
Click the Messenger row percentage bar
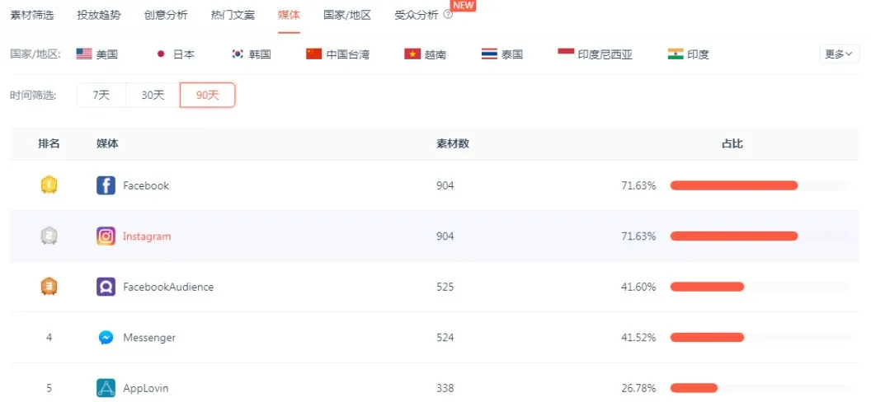coord(760,337)
